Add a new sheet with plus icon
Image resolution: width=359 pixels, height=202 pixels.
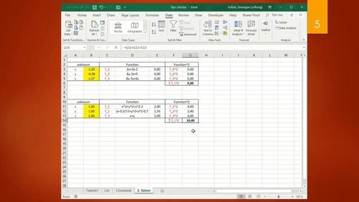point(162,191)
